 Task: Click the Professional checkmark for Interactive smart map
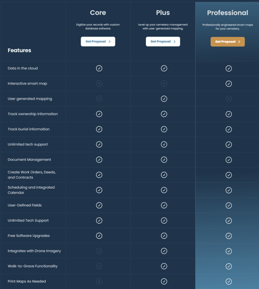229,84
